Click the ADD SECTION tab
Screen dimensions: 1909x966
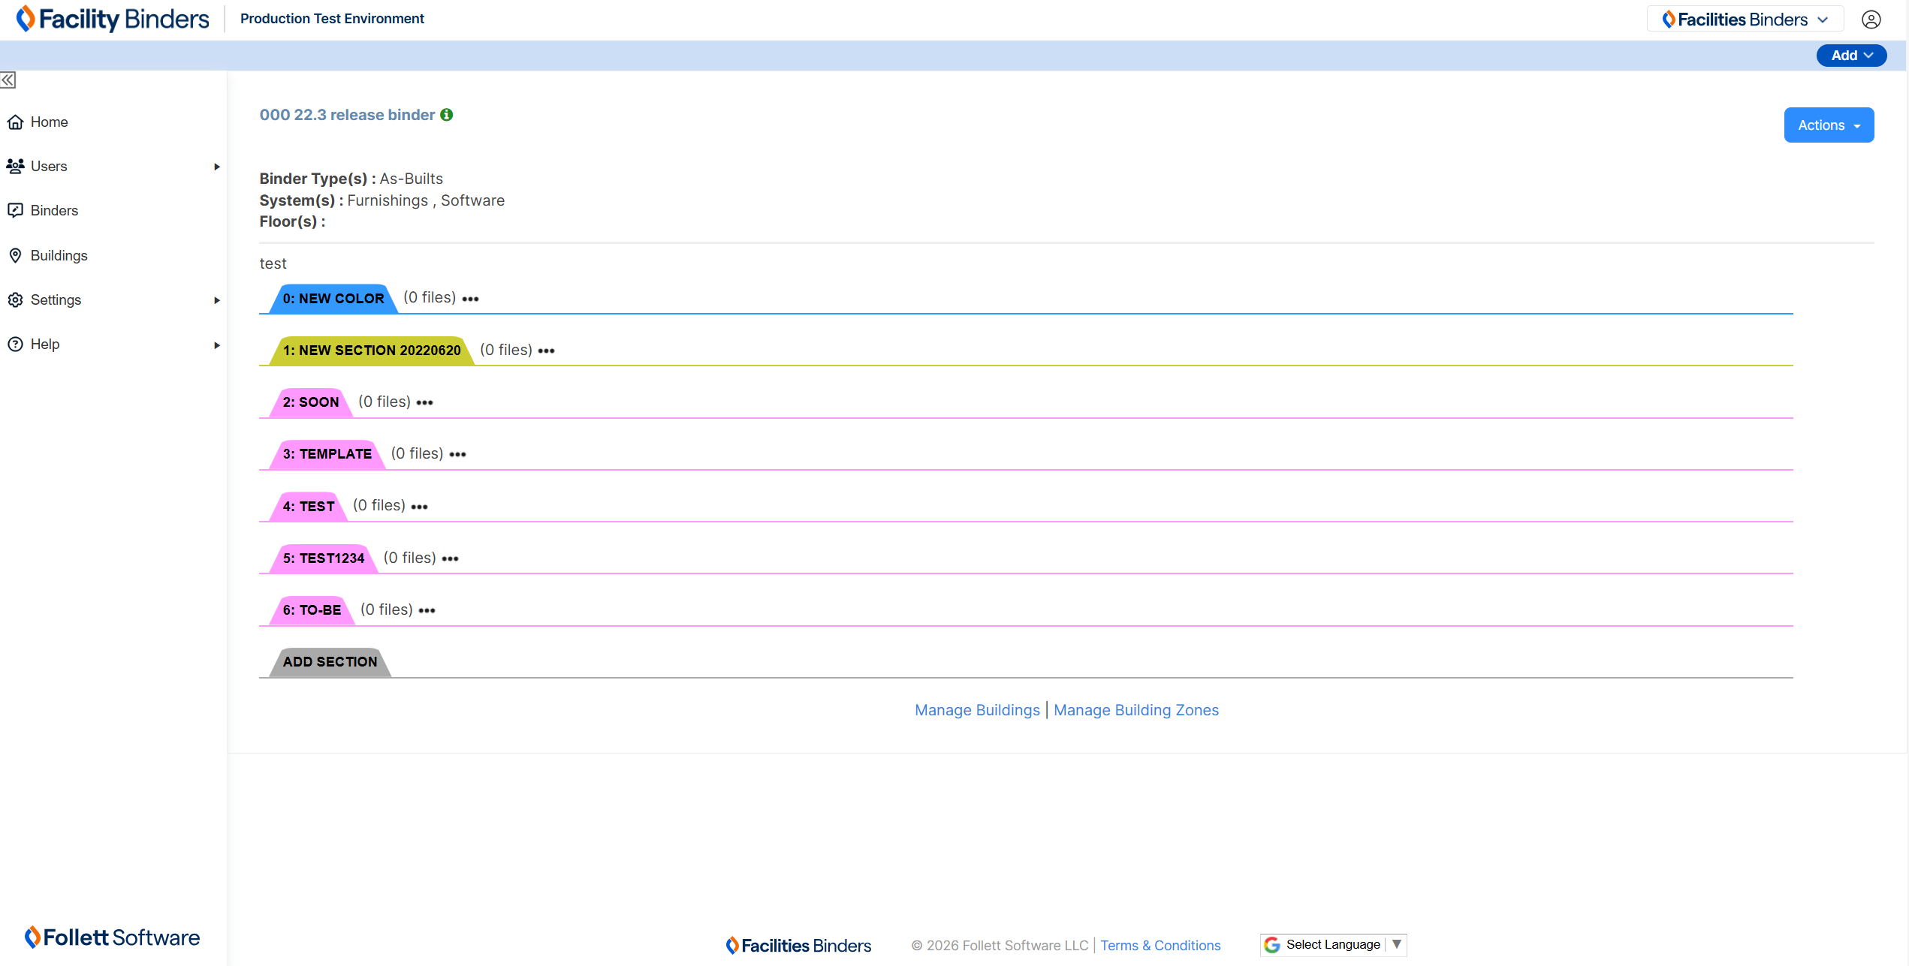[330, 662]
